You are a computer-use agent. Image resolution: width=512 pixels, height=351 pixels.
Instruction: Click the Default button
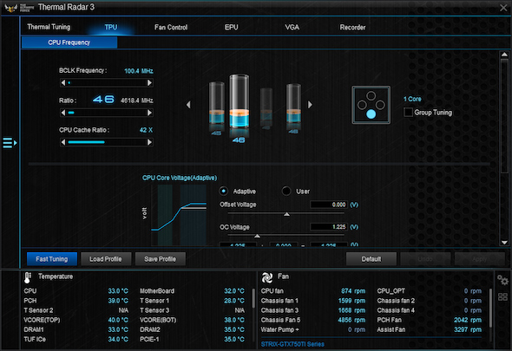coord(371,259)
